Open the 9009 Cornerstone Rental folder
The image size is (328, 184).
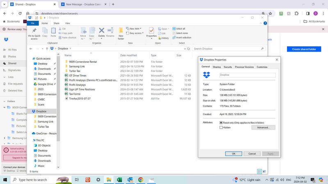coord(82,62)
